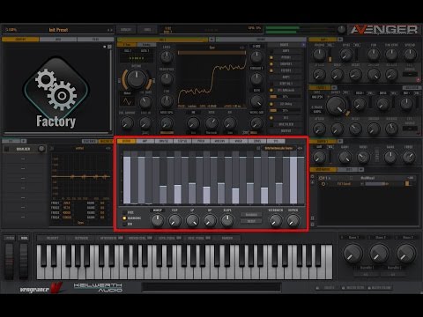Open the FX1 Send target dropdown
The width and height of the screenshot is (423, 317).
click(x=344, y=184)
